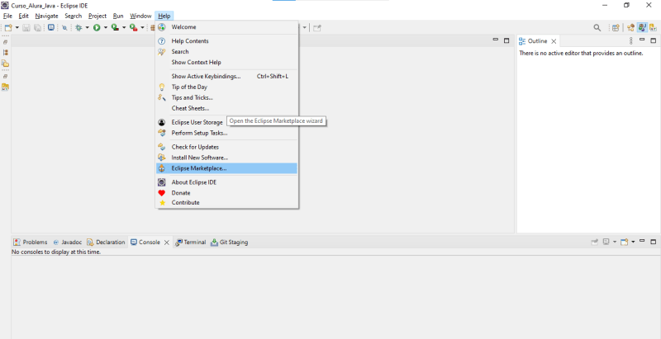Expand the Display Selected Console dropdown arrow

[615, 242]
